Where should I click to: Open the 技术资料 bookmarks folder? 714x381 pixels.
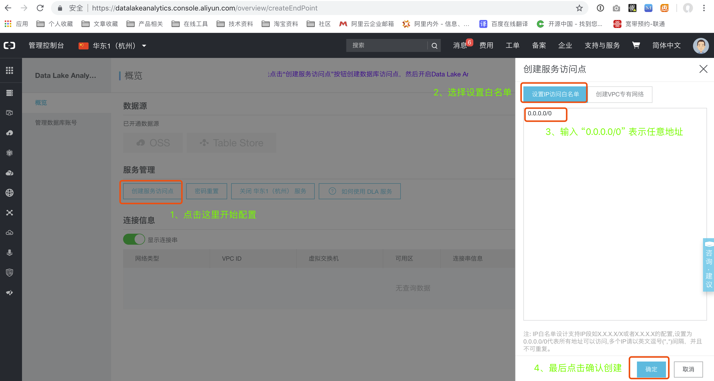point(234,24)
